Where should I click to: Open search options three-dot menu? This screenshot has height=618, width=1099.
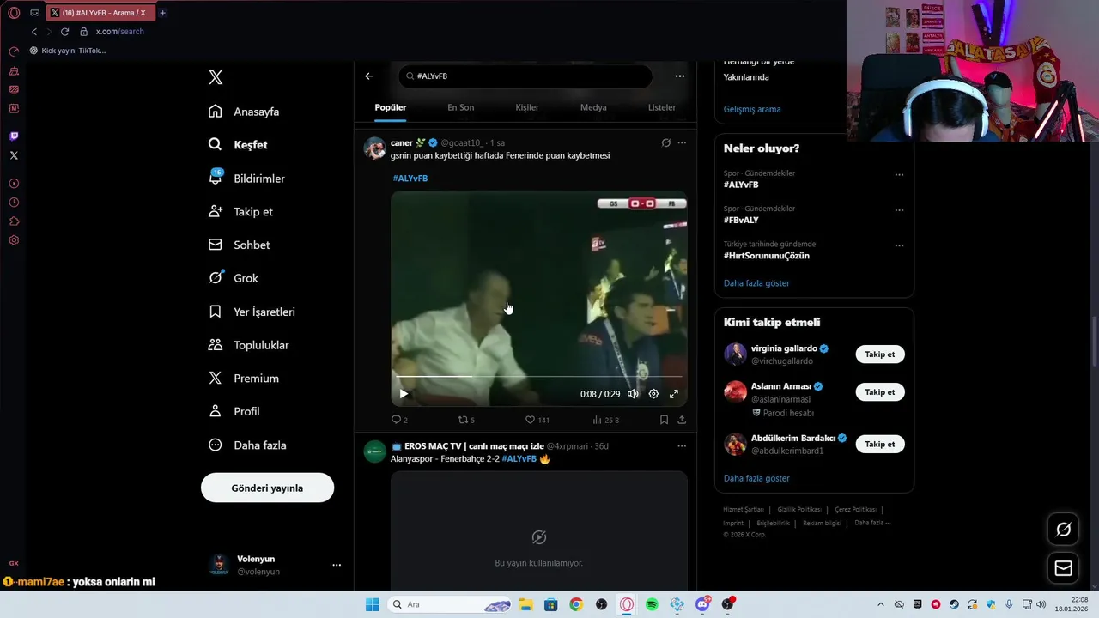tap(680, 76)
